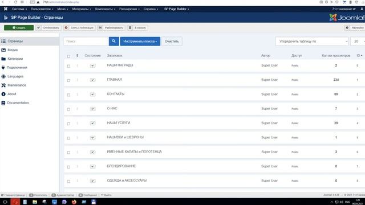Open the Компоненты menu dropdown

[105, 9]
